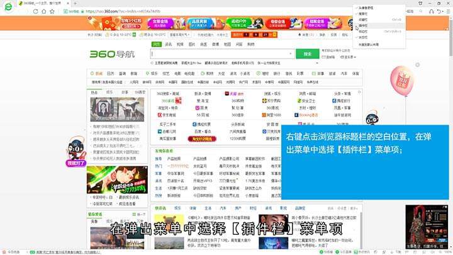The image size is (453, 255).
Task: Open the 携程旅行 site link
Action: click(341, 101)
